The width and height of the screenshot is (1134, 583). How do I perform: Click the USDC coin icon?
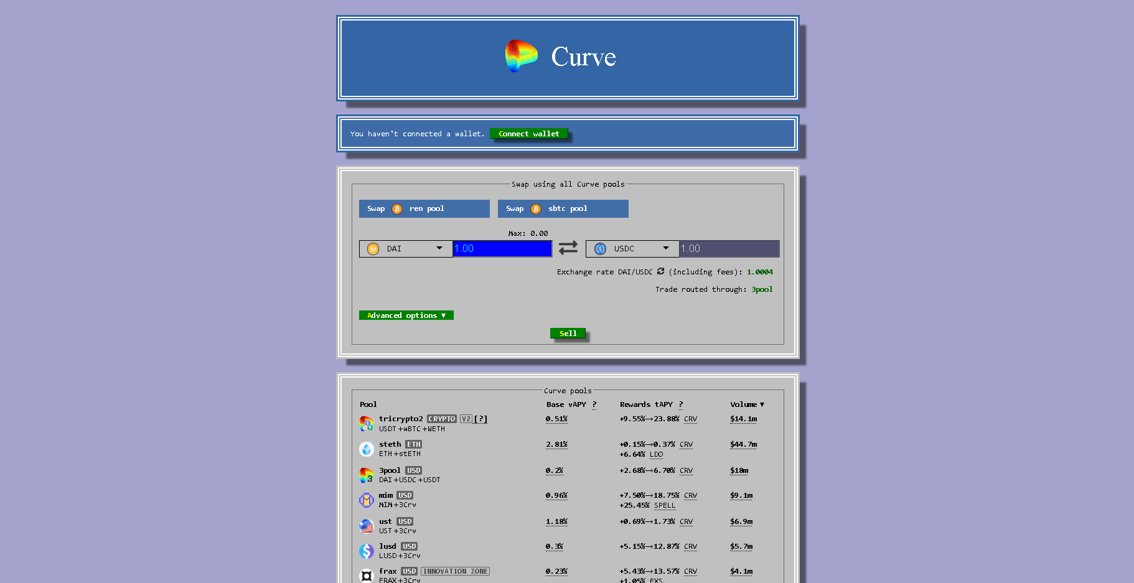pyautogui.click(x=600, y=249)
